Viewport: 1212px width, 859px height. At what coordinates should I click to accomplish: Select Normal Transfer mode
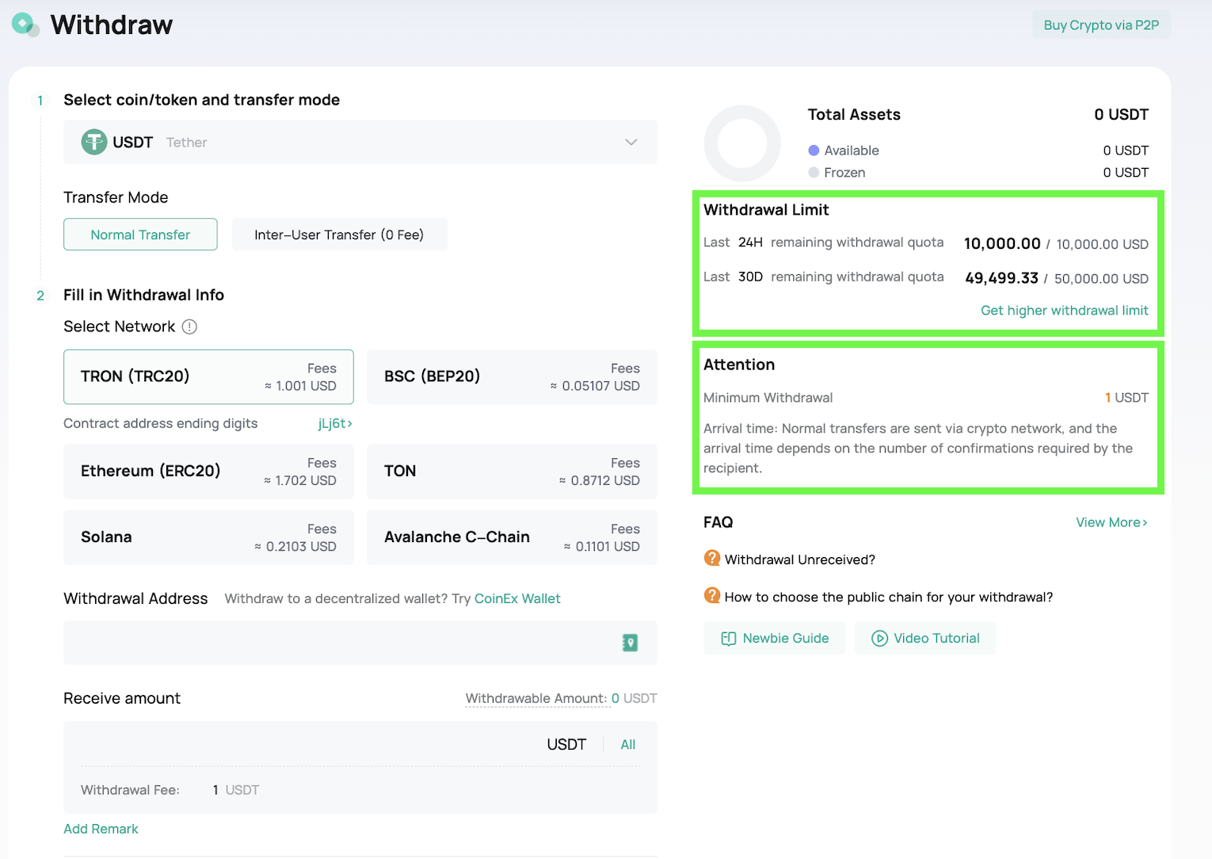click(x=140, y=235)
